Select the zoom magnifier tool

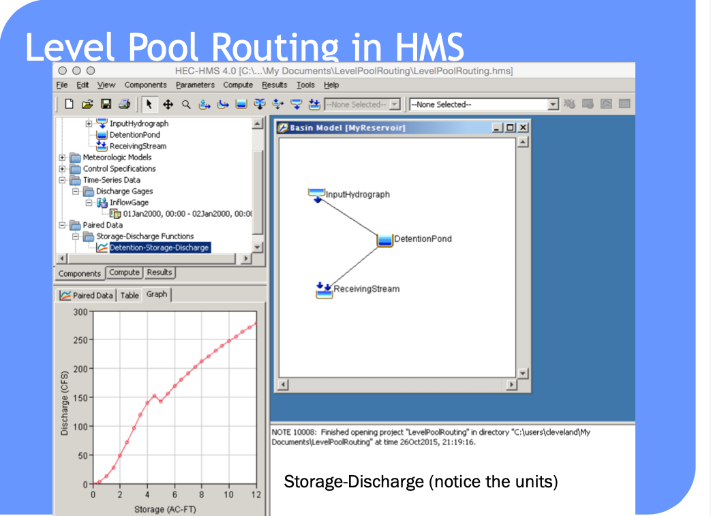(186, 105)
